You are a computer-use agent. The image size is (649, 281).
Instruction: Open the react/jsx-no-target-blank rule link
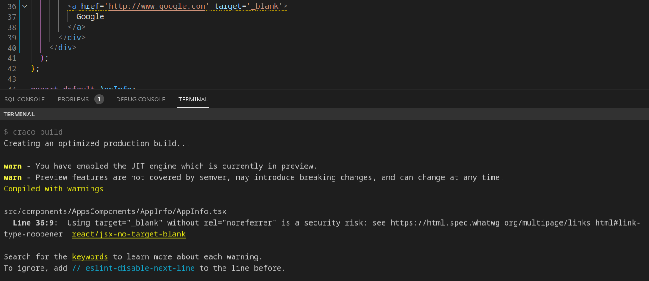click(128, 234)
